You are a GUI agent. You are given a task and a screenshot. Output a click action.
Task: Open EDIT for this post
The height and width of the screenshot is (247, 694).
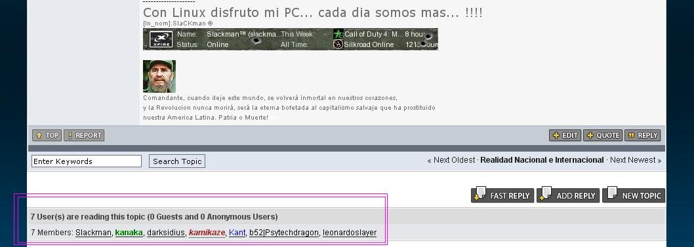tap(565, 135)
